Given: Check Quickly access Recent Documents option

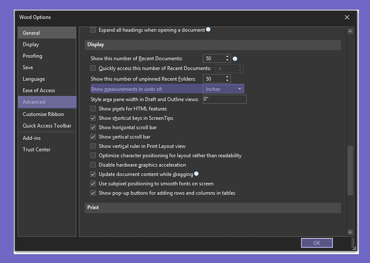Looking at the screenshot, I should coord(93,69).
